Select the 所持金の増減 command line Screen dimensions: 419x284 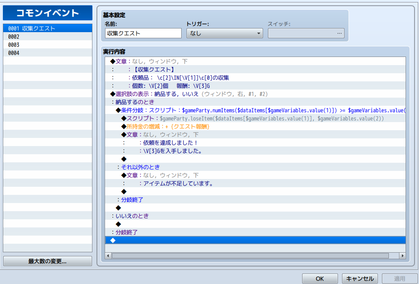[255, 127]
